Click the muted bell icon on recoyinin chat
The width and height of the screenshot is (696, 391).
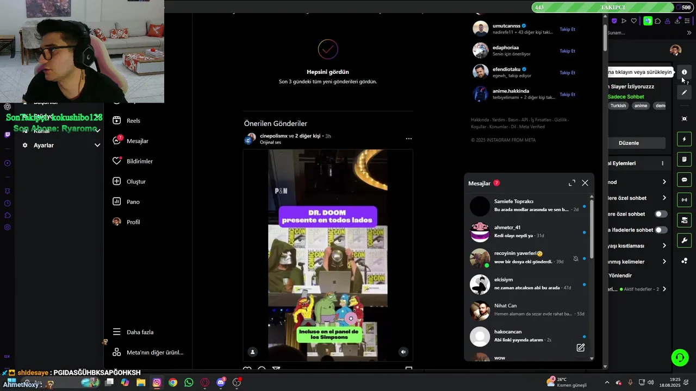coord(576,258)
